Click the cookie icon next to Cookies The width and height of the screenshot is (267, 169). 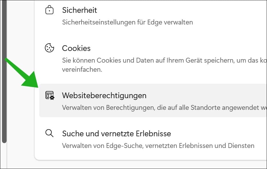click(49, 48)
